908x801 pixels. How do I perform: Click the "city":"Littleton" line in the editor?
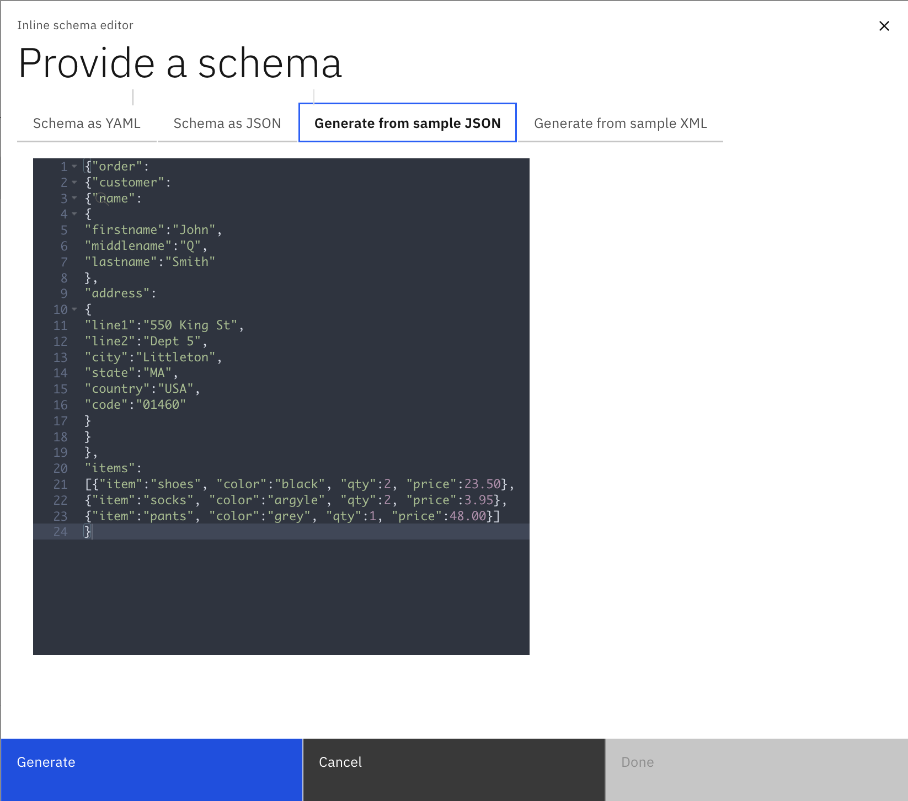(x=153, y=357)
